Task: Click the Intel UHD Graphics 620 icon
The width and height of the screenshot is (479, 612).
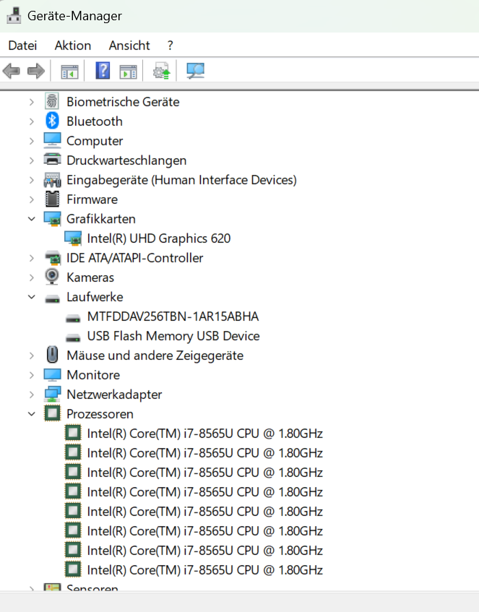Action: pyautogui.click(x=73, y=238)
